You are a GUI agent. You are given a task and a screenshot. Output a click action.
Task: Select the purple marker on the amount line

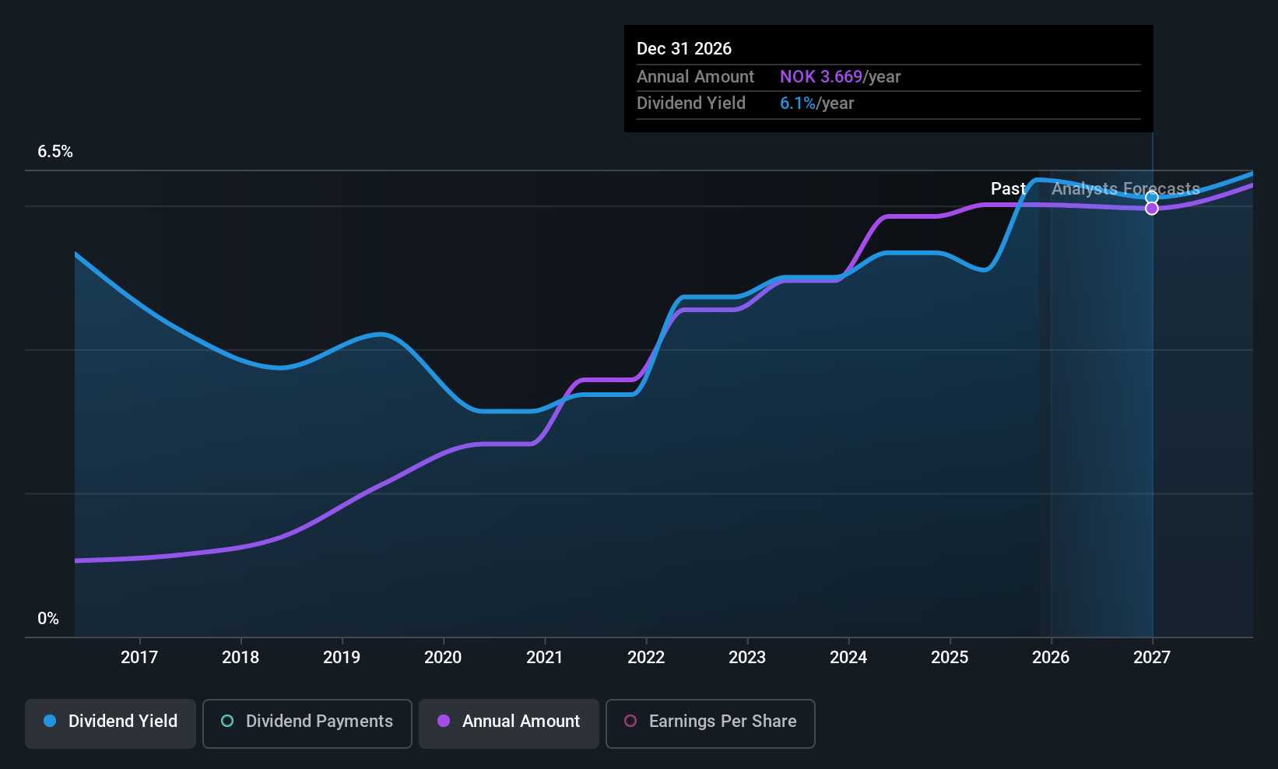click(1152, 210)
